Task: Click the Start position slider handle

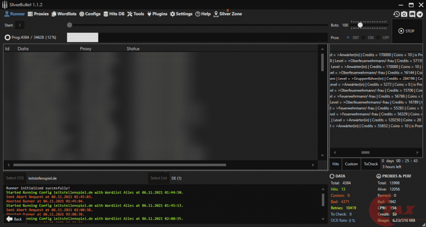Action: (70, 25)
